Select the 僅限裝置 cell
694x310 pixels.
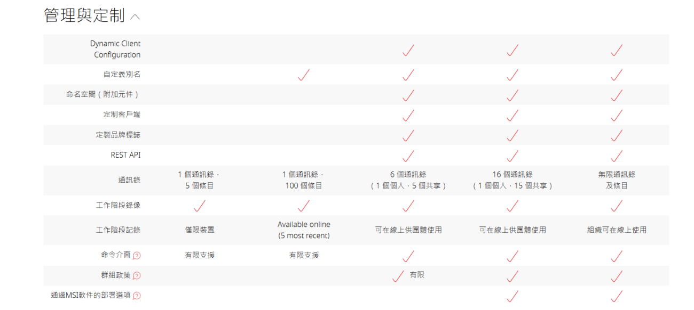coord(200,230)
